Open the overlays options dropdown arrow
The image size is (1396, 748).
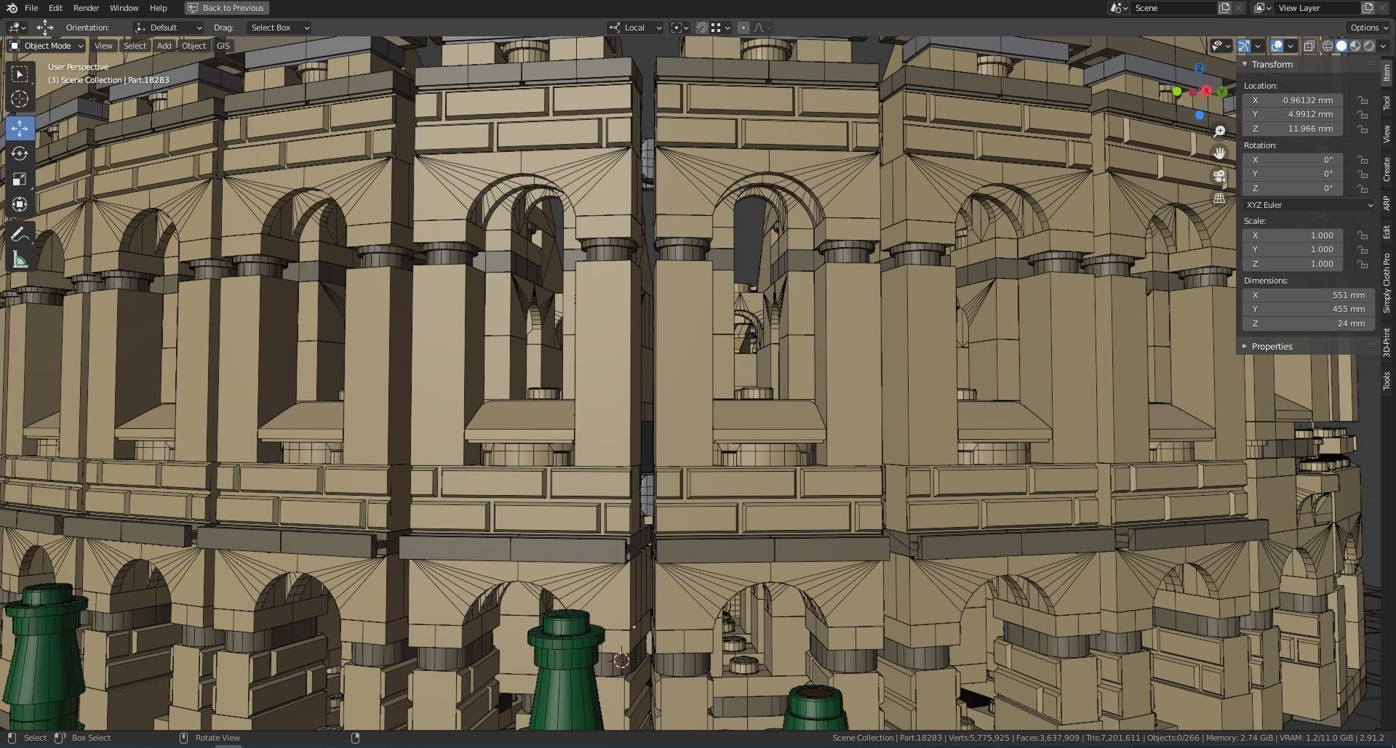point(1290,46)
